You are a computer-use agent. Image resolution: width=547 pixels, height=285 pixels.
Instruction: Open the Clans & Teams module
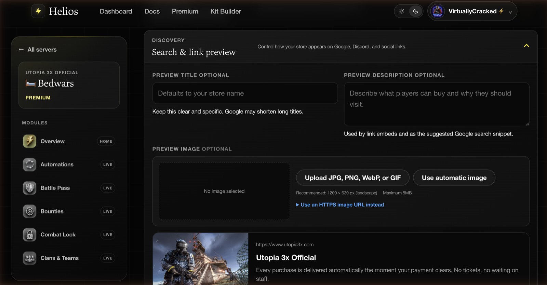[x=69, y=258]
